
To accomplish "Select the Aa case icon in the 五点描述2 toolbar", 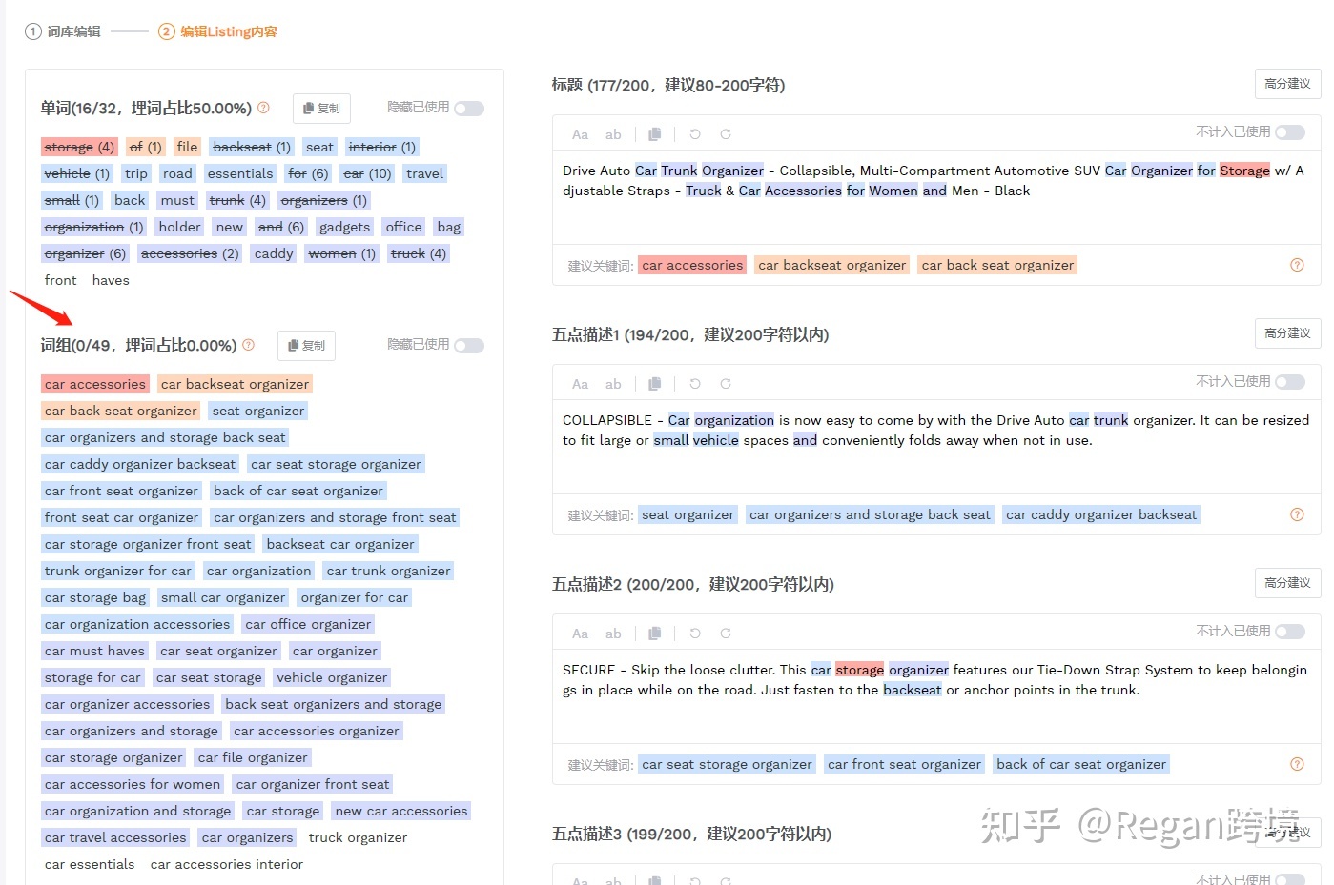I will pos(580,633).
